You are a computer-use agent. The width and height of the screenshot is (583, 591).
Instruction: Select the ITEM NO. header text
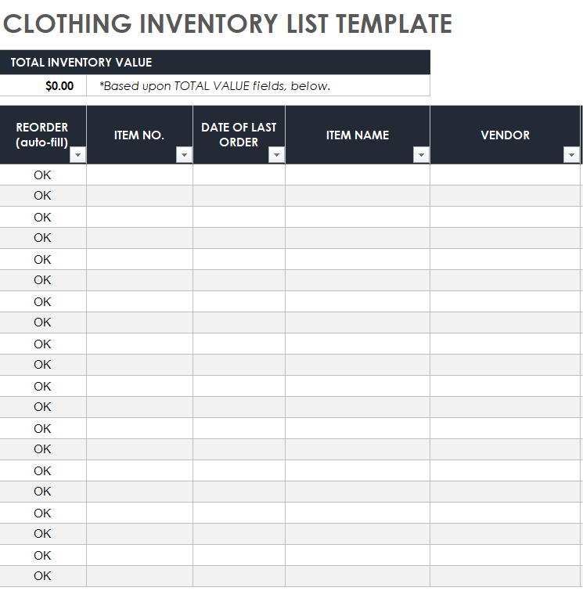click(x=139, y=135)
